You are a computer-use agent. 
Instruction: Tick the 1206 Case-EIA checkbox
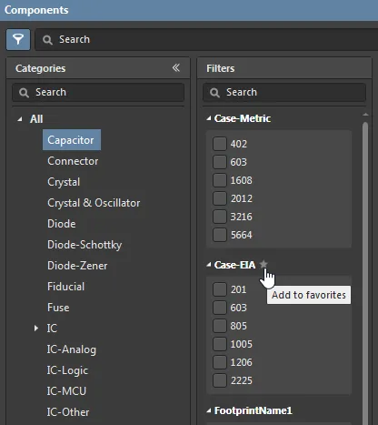point(220,362)
